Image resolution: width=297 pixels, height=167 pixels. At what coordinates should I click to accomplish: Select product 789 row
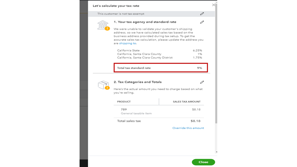tap(159, 111)
